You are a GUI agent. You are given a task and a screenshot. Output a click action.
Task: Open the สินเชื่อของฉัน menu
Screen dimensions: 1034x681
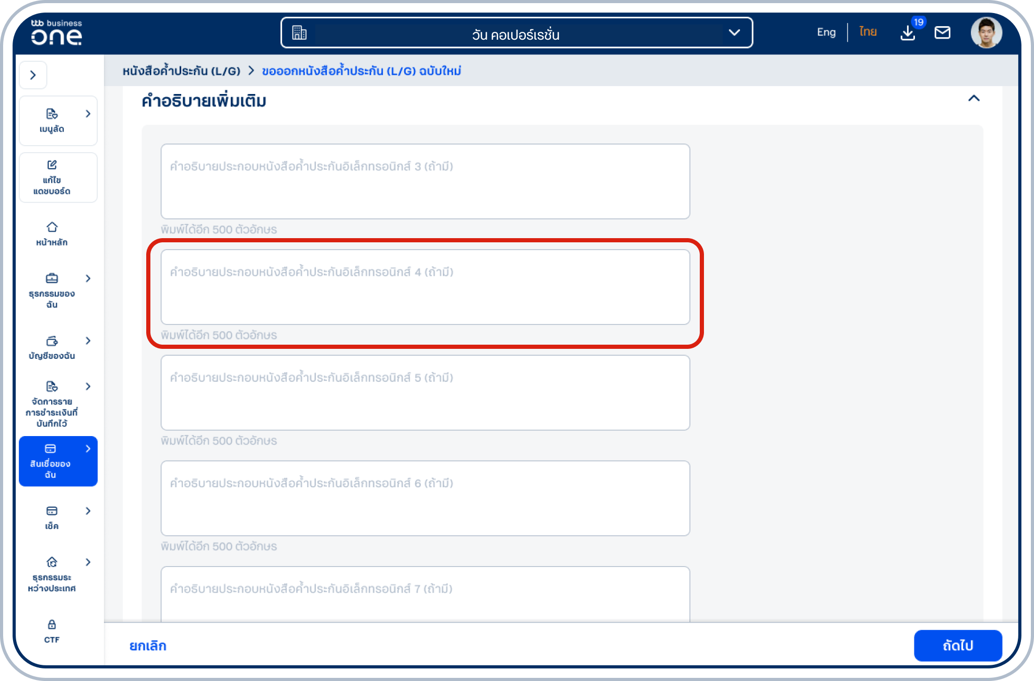tap(57, 461)
